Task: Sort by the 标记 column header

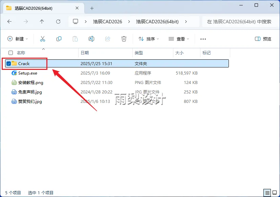Action: pos(207,53)
